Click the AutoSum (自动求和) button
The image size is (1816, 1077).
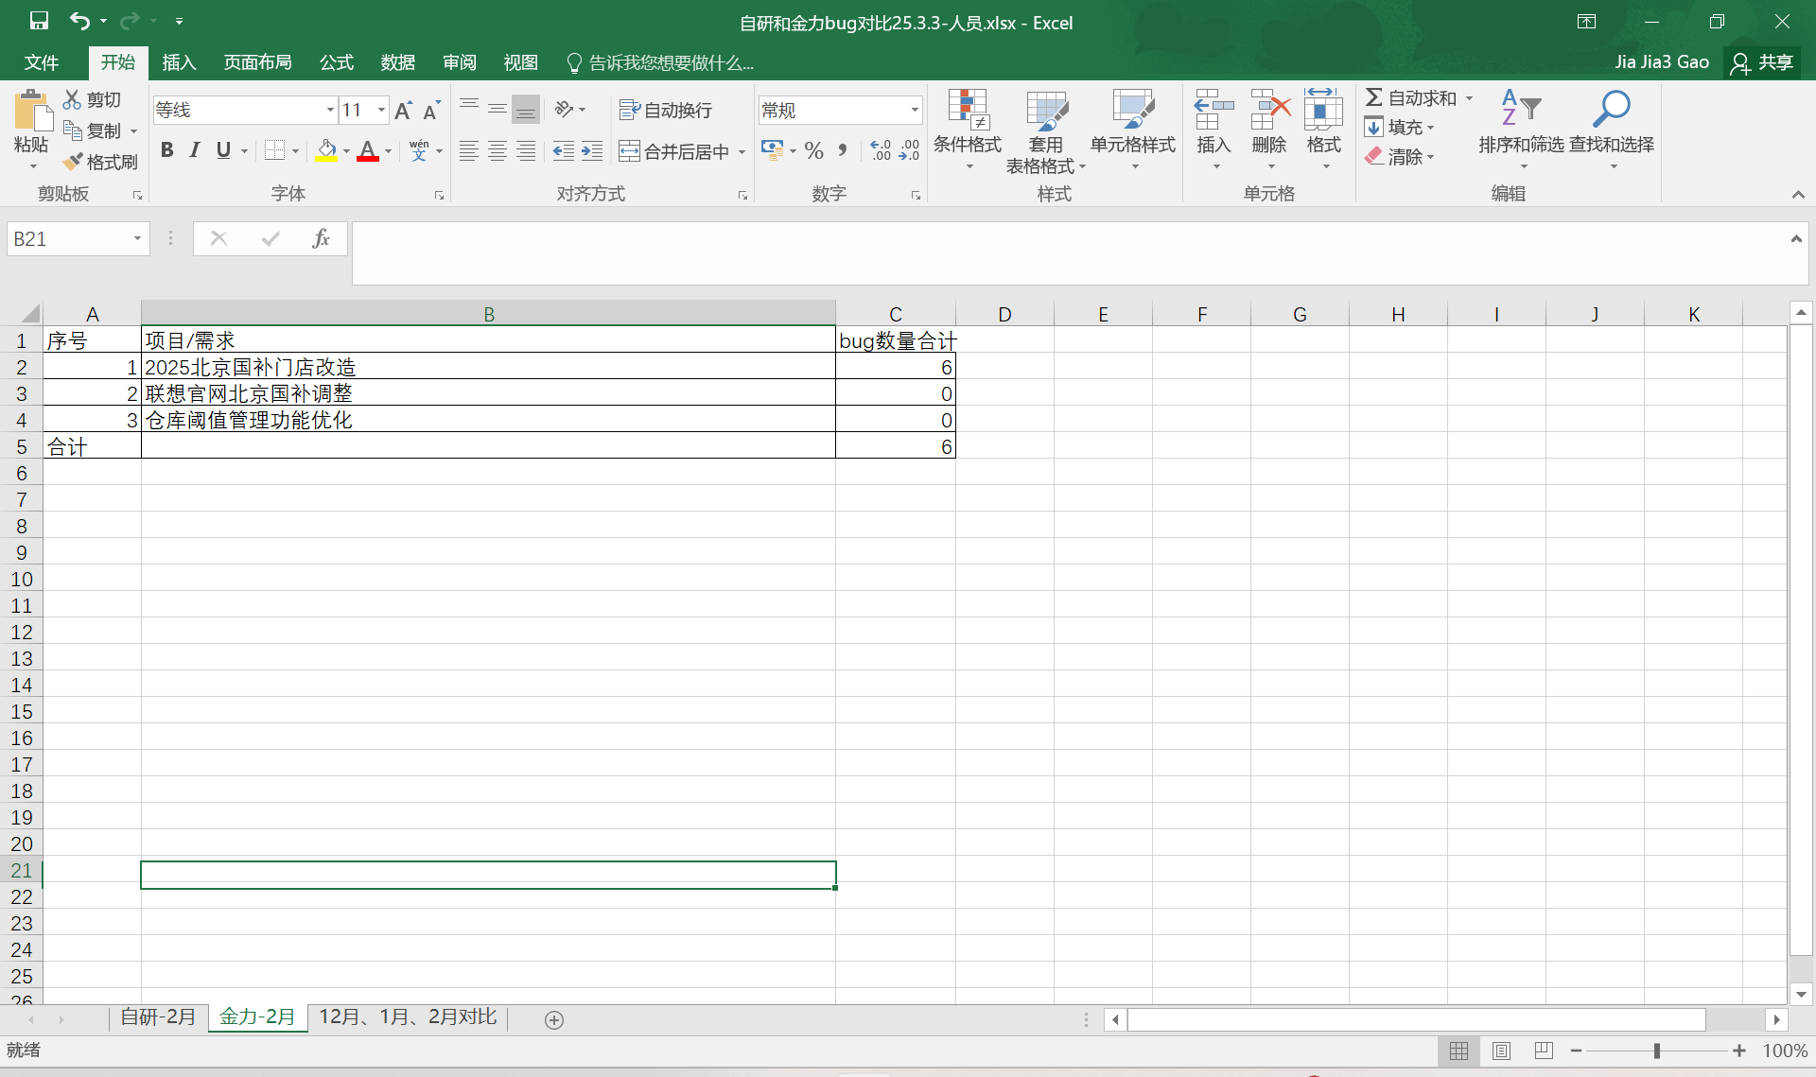[1411, 98]
